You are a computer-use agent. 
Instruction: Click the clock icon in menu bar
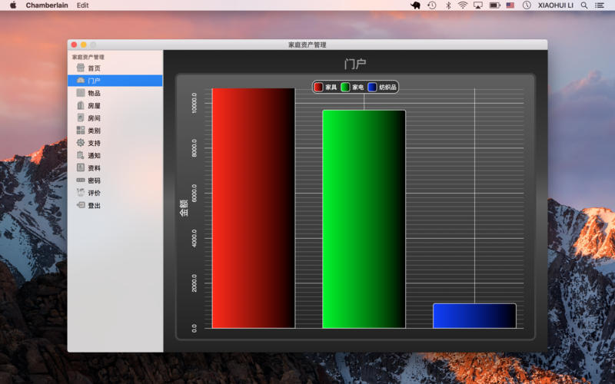[527, 5]
